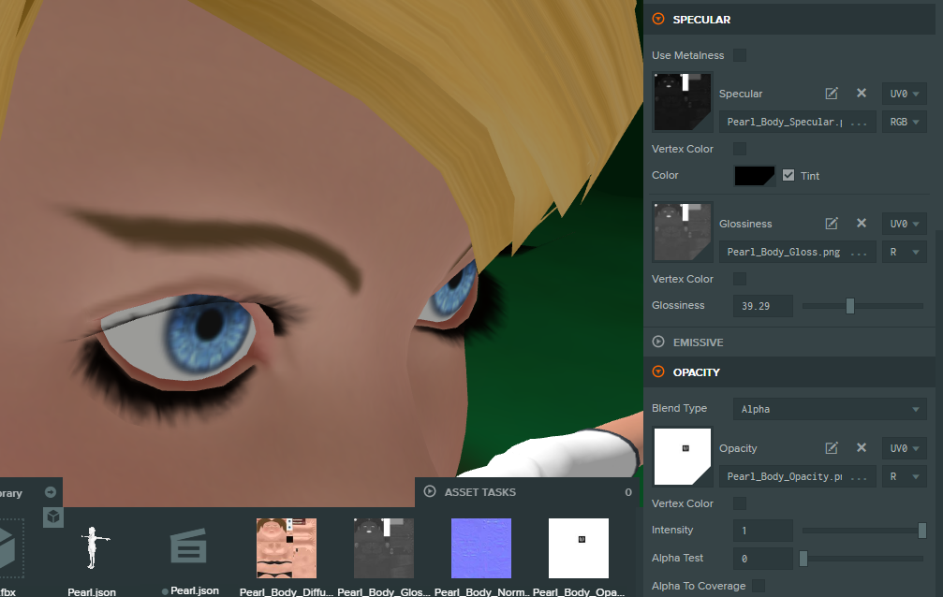
Task: Collapse the OPACITY section
Action: [x=658, y=372]
